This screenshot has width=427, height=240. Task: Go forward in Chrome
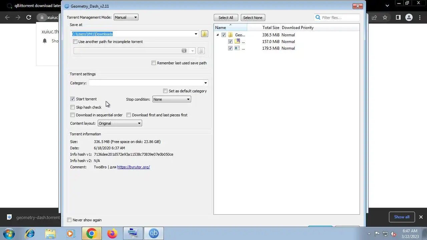[18, 17]
